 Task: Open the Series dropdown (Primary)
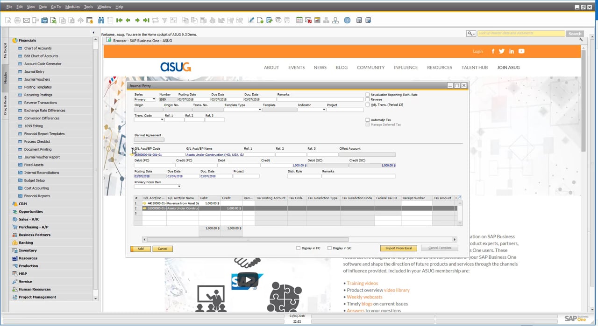[x=154, y=99]
